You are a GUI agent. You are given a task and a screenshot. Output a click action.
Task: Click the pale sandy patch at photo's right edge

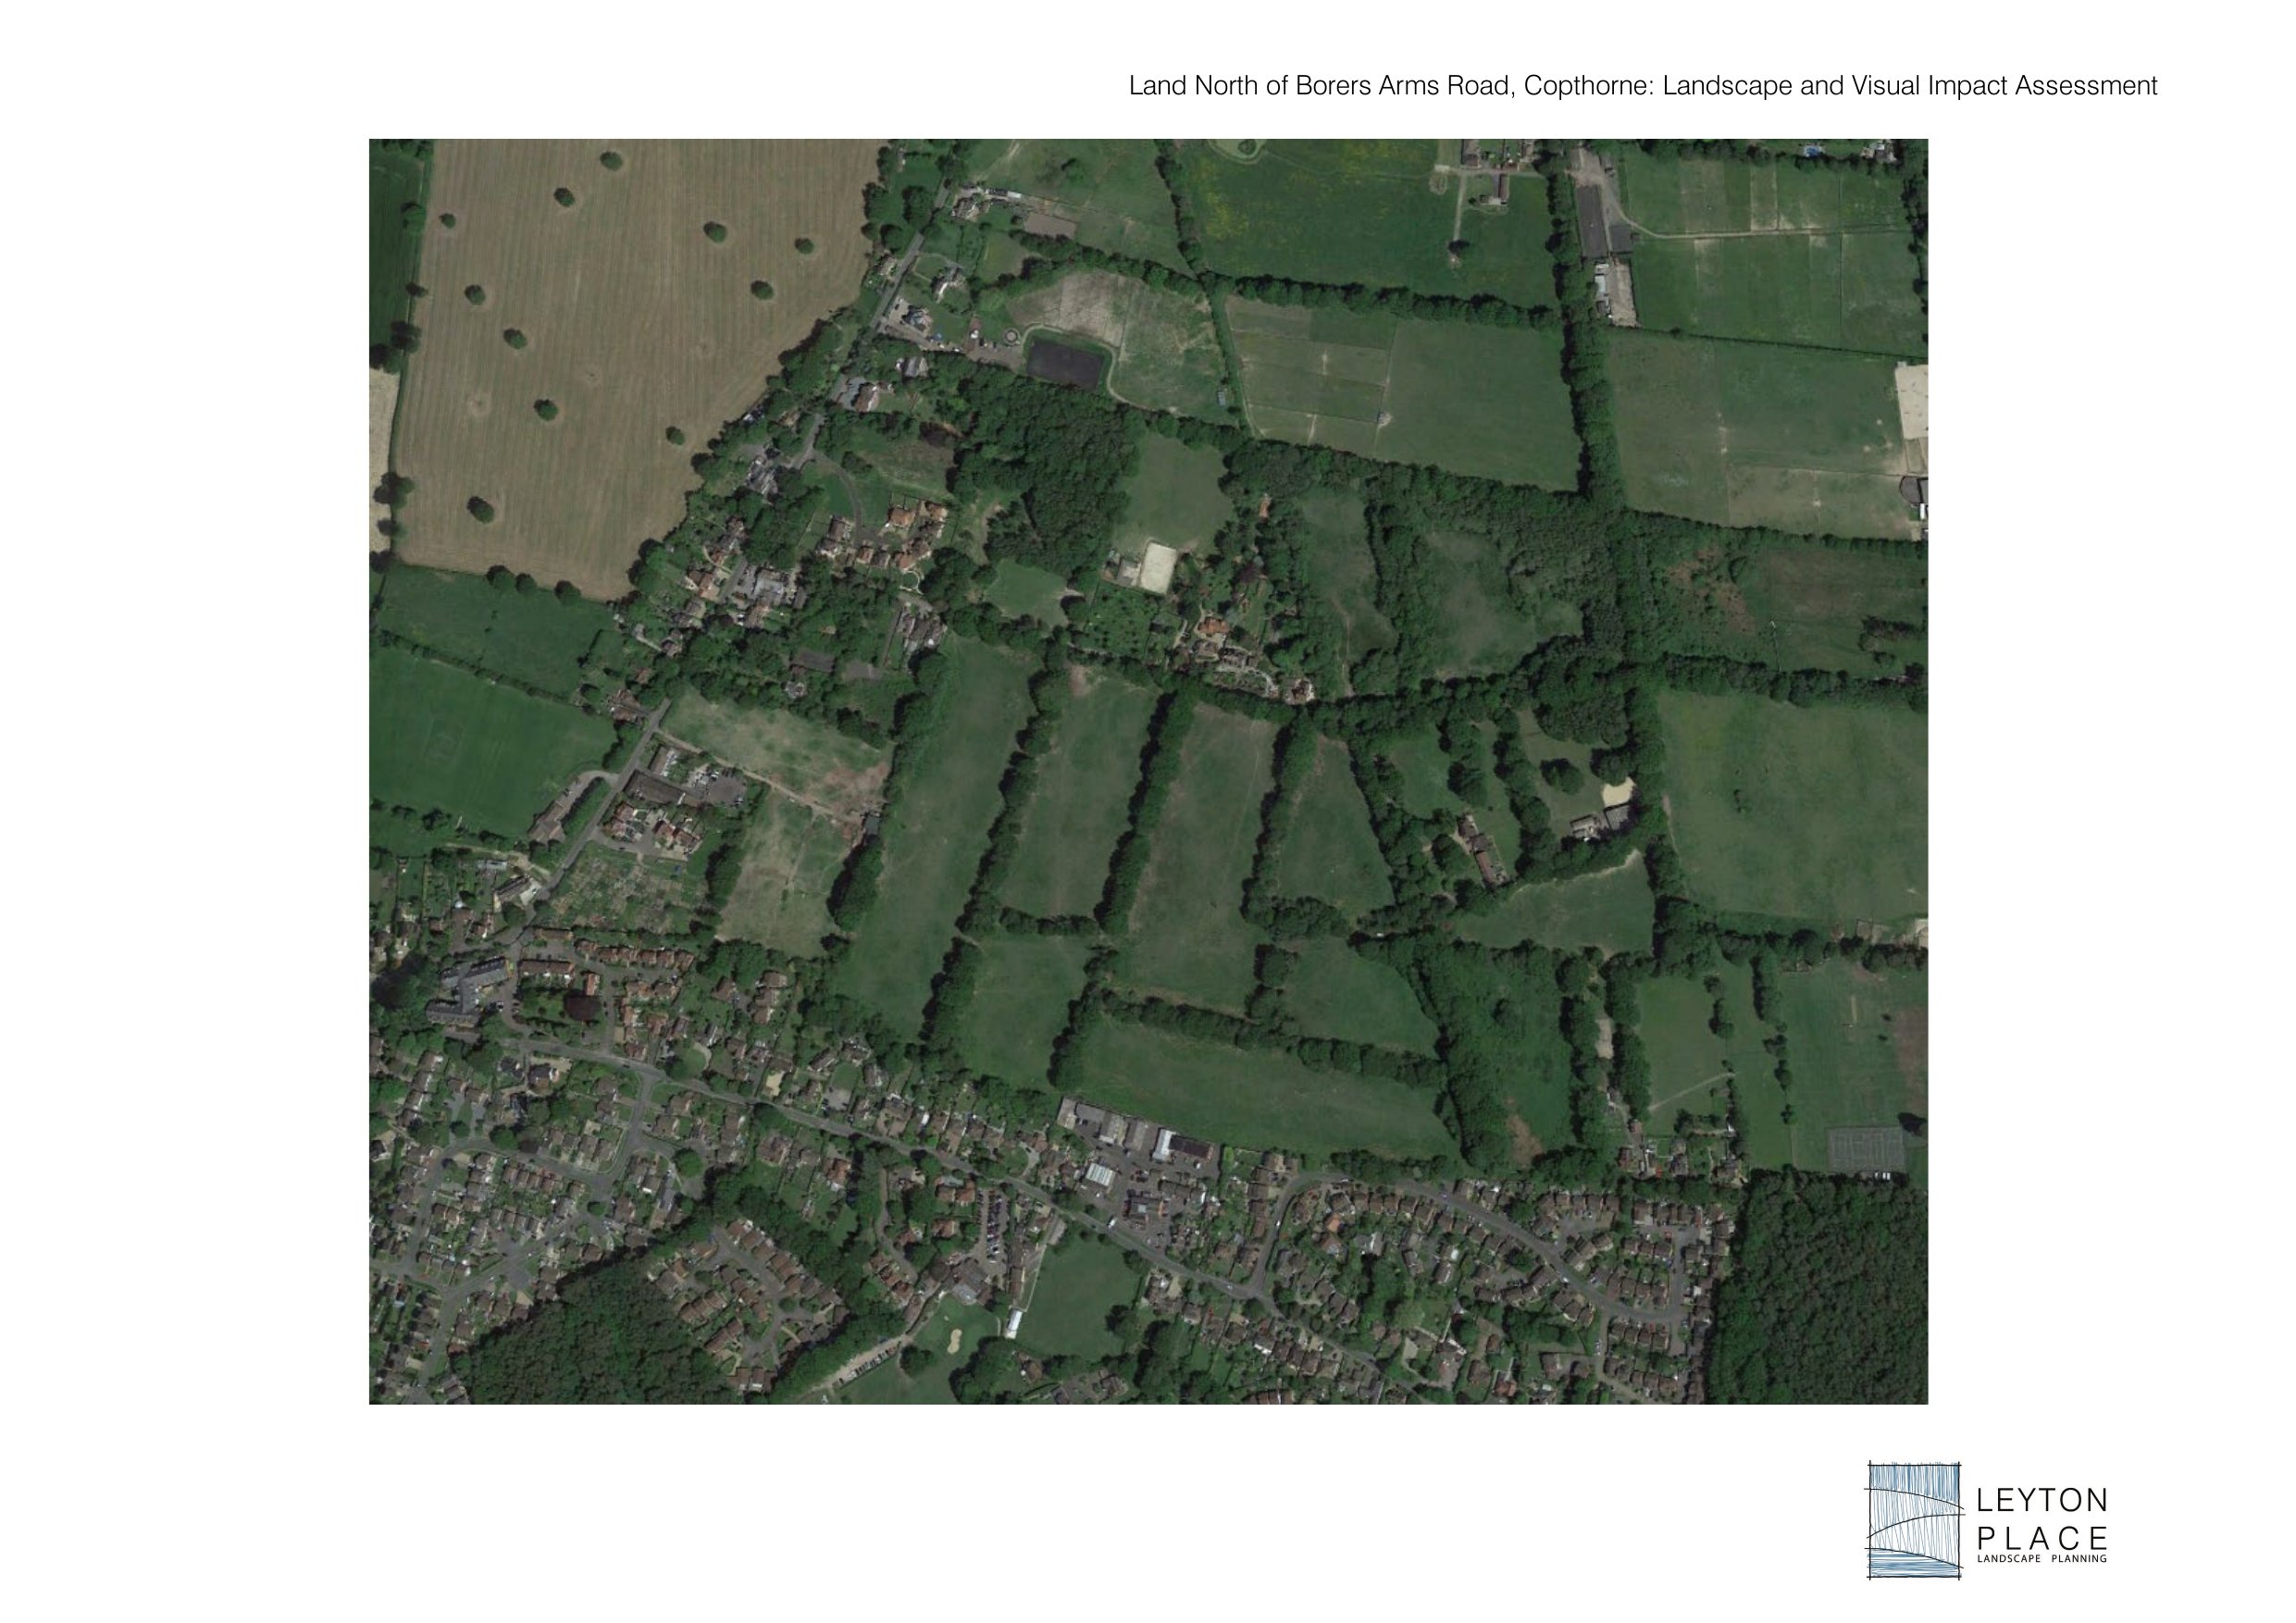tap(1910, 400)
